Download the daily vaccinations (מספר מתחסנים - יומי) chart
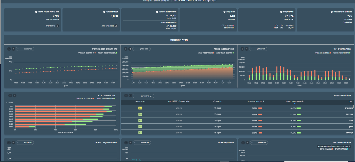 click(x=242, y=49)
